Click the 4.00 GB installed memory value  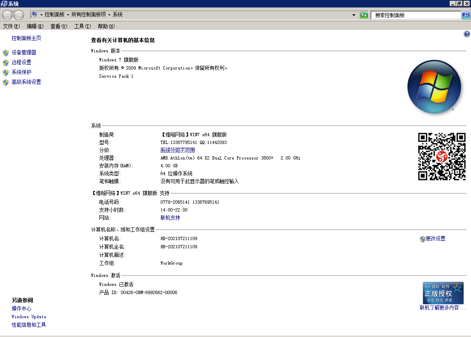(169, 166)
